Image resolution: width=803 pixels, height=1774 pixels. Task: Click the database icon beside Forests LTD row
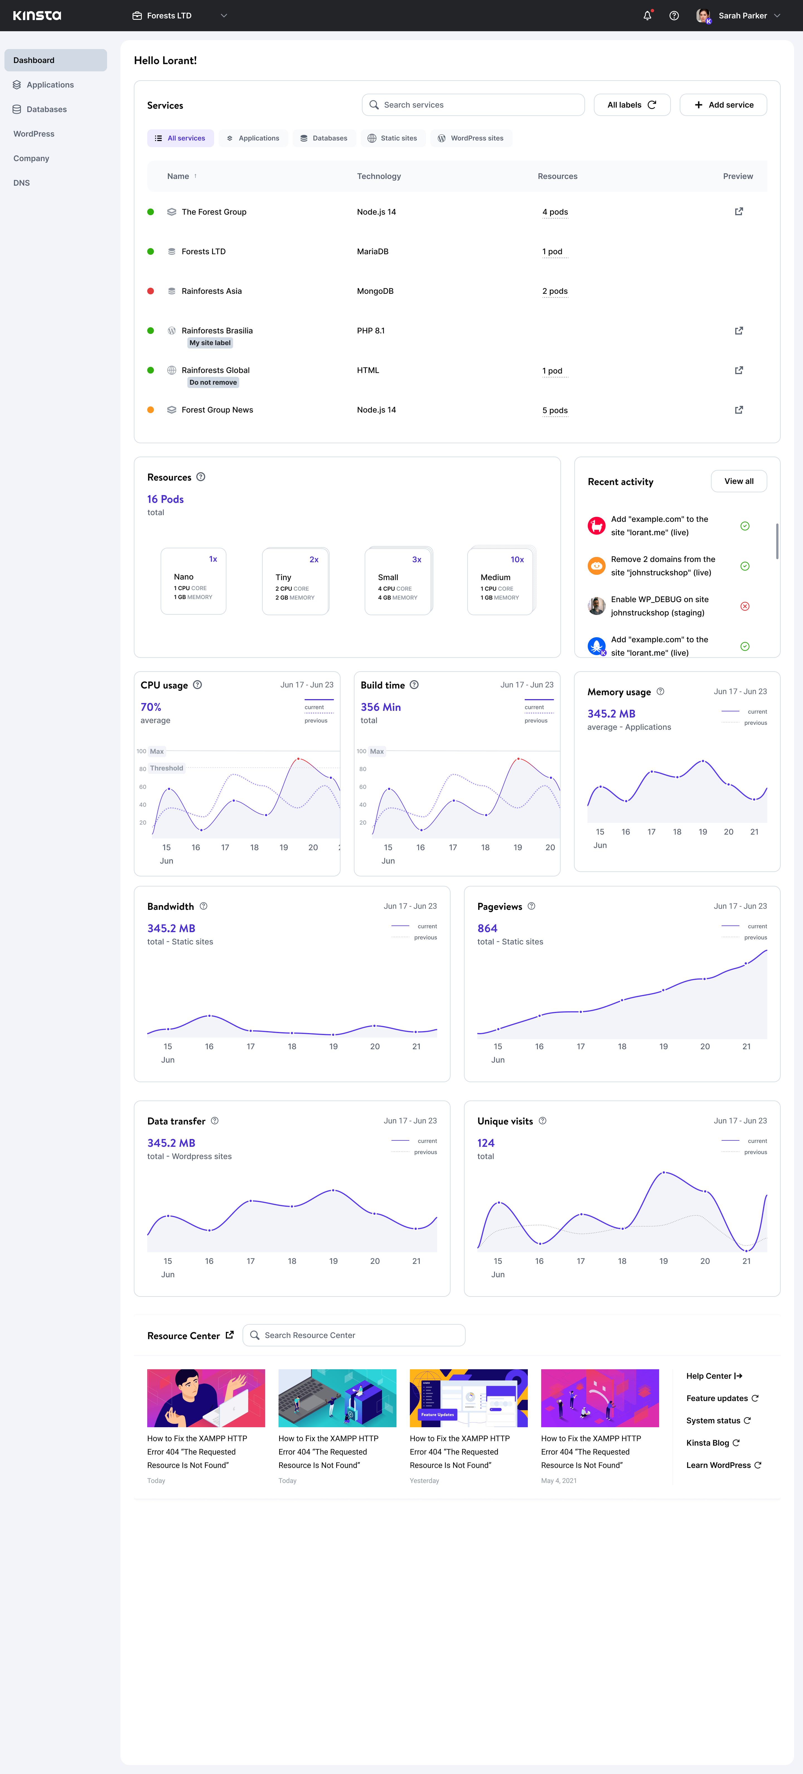(x=172, y=251)
